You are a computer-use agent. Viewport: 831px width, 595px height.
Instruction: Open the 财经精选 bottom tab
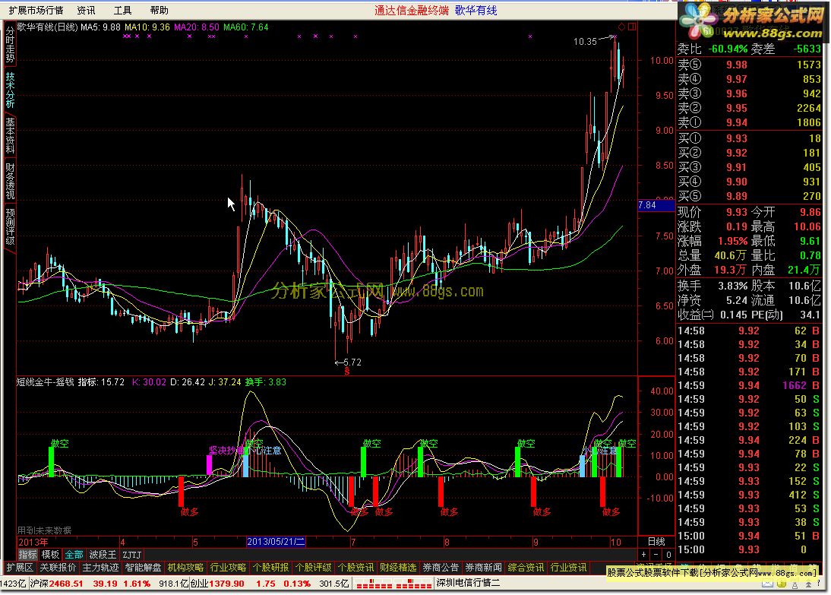(x=398, y=568)
